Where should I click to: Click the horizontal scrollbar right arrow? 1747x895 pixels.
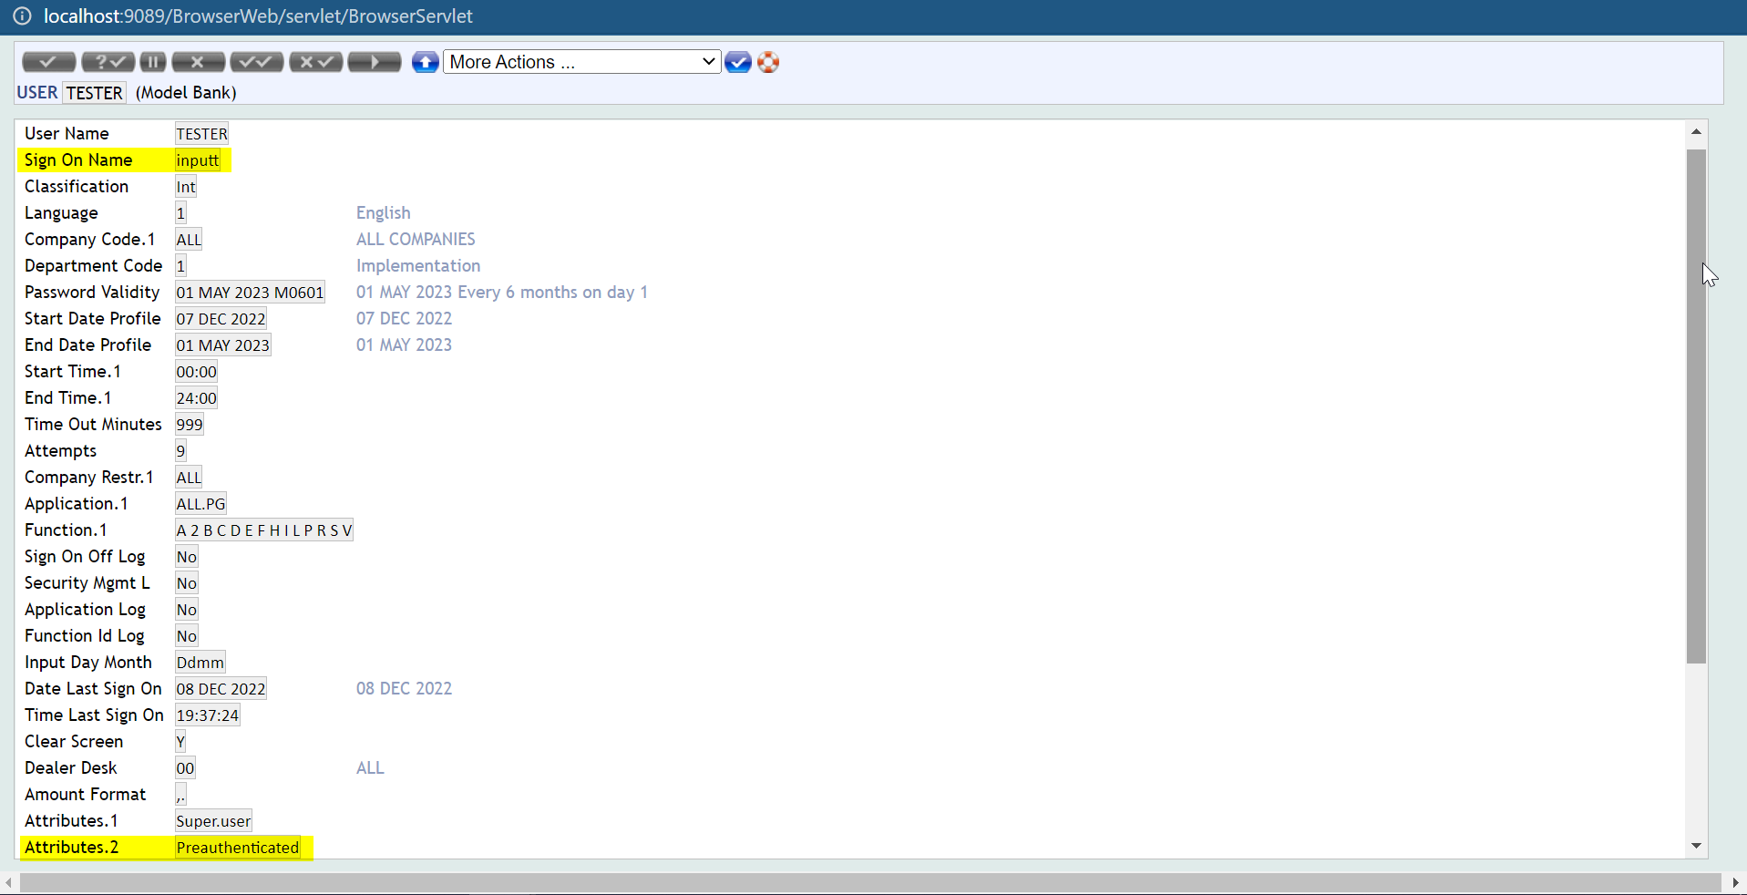tap(1735, 882)
